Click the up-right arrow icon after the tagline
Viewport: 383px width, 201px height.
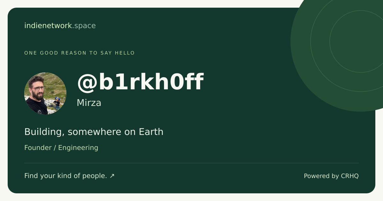coord(112,176)
